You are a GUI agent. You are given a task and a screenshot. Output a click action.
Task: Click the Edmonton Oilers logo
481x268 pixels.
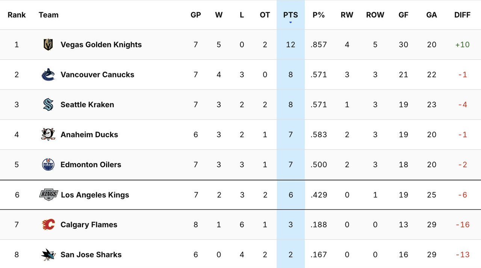(48, 165)
